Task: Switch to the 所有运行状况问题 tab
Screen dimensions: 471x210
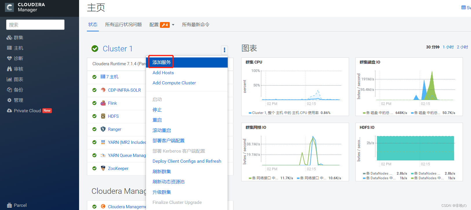Action: tap(123, 25)
